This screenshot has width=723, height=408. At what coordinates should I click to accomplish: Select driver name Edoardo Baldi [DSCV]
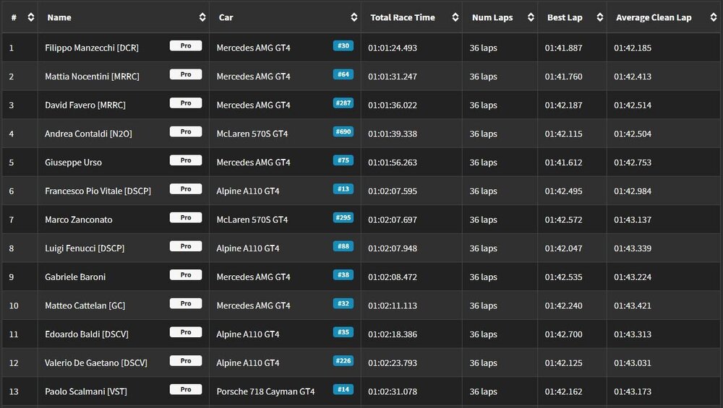point(87,334)
